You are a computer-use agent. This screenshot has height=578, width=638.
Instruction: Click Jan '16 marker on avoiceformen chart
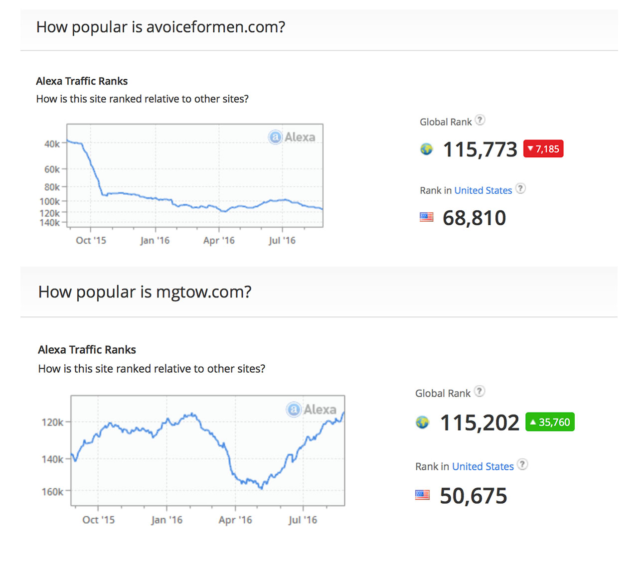[x=155, y=240]
